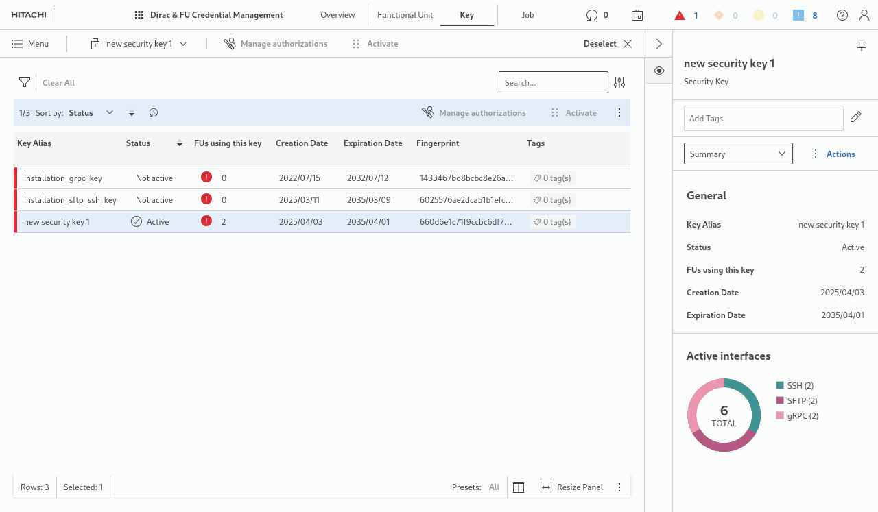
Task: Open the new security key 1 dropdown in the toolbar
Action: (139, 44)
